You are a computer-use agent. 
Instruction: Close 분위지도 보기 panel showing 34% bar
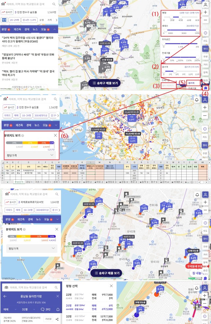(x=55, y=135)
